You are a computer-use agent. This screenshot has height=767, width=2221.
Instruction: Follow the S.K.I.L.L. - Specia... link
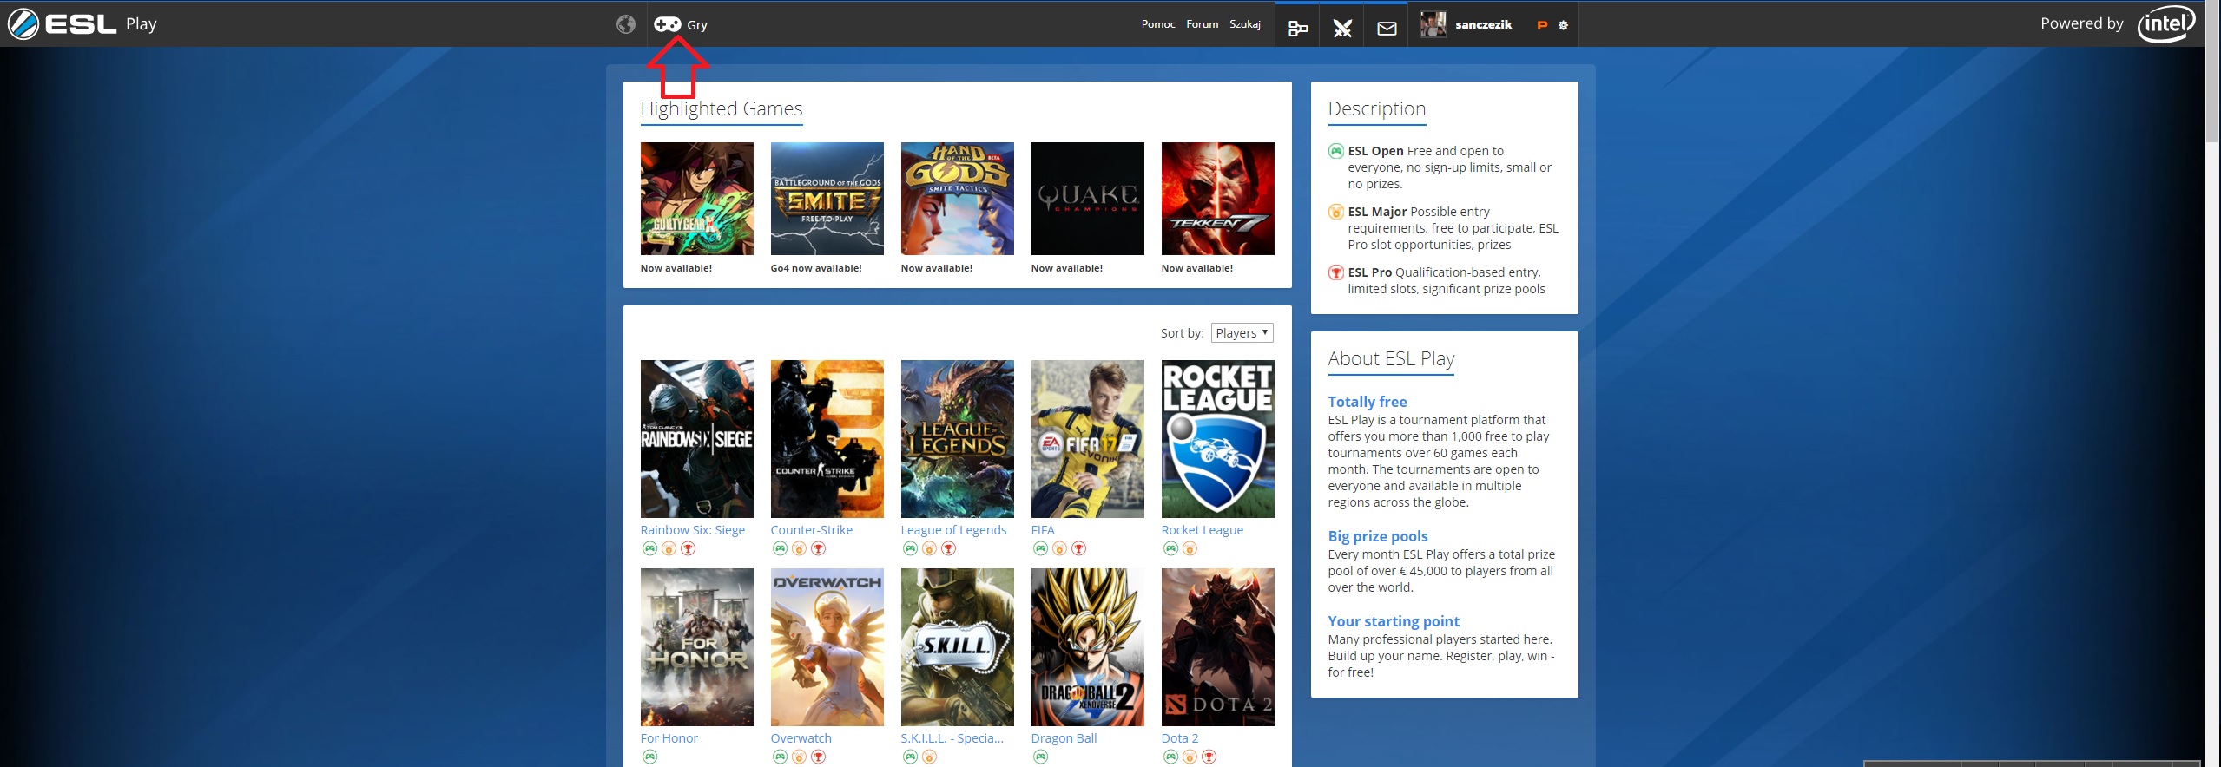click(952, 738)
